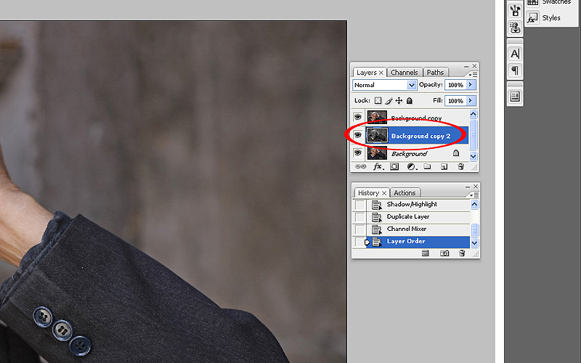Add a layer mask
Image resolution: width=581 pixels, height=363 pixels.
point(394,166)
